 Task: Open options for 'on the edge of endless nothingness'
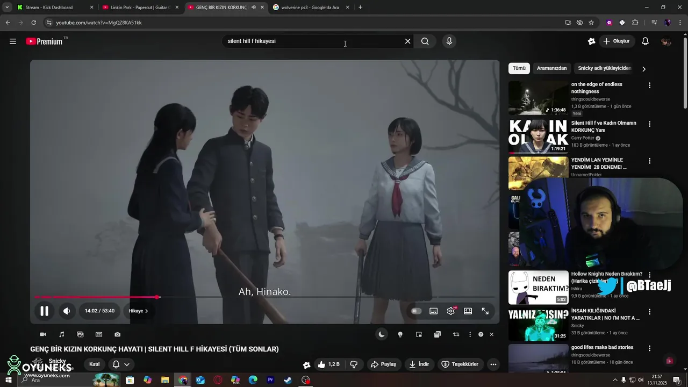pos(649,85)
